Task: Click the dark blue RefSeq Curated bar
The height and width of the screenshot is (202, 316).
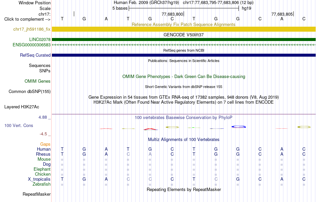Action: point(184,55)
